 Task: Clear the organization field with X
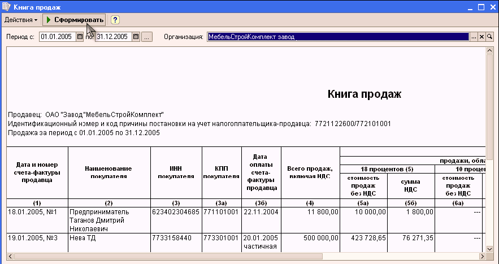tap(482, 37)
